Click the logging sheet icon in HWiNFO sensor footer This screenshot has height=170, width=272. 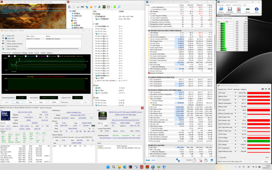click(200, 160)
